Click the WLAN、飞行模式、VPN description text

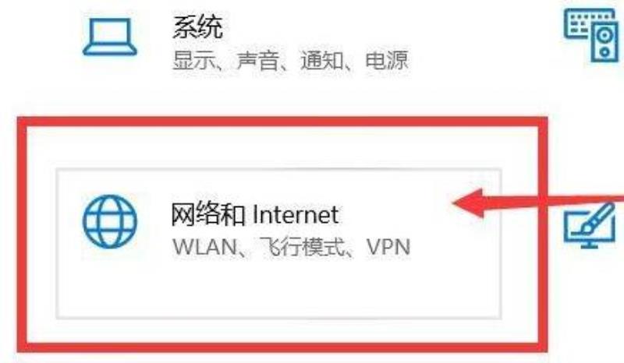[x=291, y=247]
